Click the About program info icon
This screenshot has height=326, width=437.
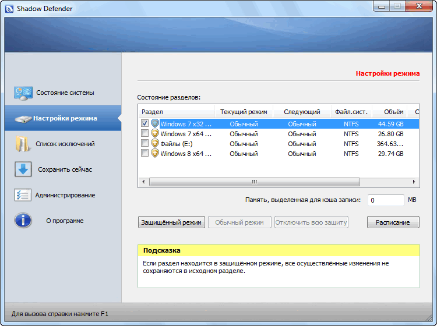tap(23, 221)
